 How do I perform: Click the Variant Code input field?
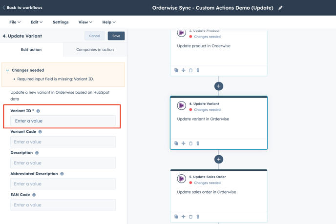point(63,142)
